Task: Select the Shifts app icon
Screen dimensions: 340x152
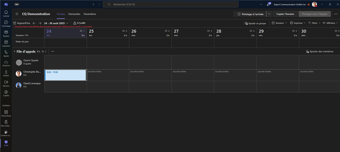Action: (x=6, y=143)
